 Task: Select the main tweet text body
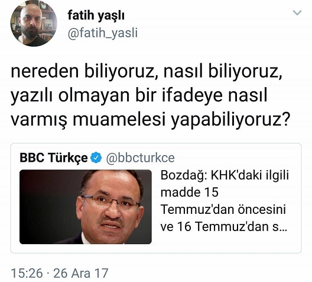coord(149,96)
